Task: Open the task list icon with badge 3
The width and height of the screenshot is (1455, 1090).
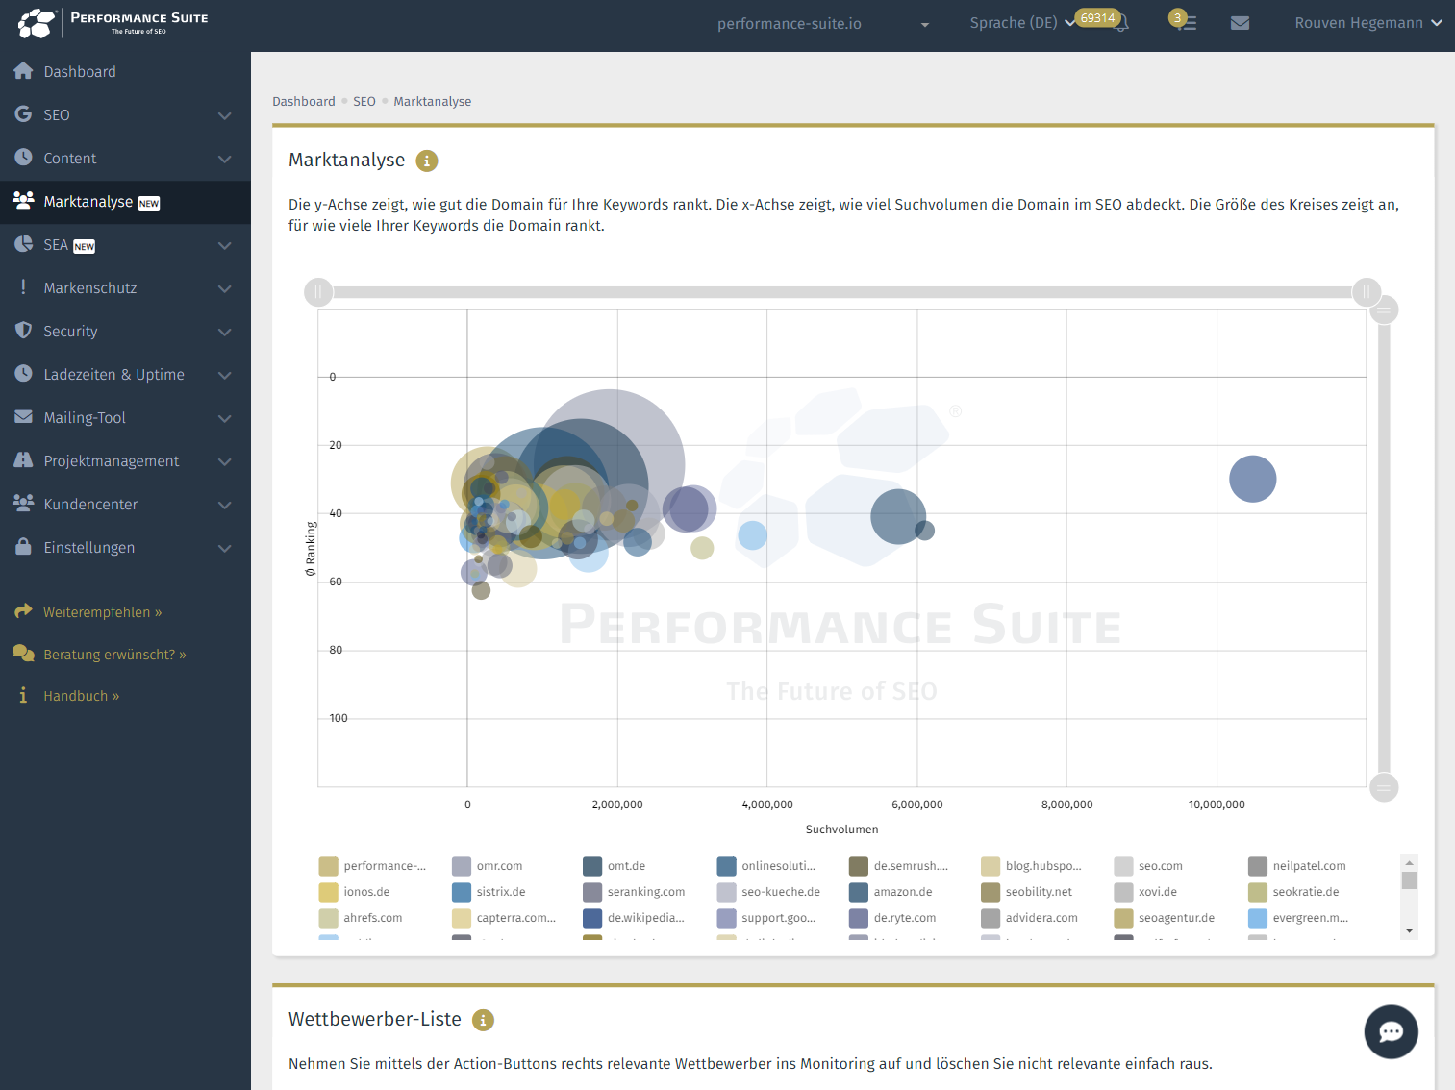Action: pyautogui.click(x=1187, y=23)
